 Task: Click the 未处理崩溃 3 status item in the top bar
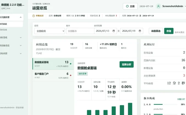111,16
